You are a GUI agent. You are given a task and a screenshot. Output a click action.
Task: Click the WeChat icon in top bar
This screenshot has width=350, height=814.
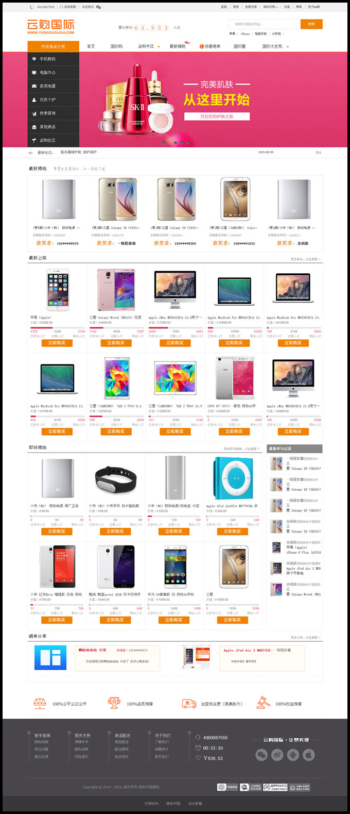[x=99, y=7]
